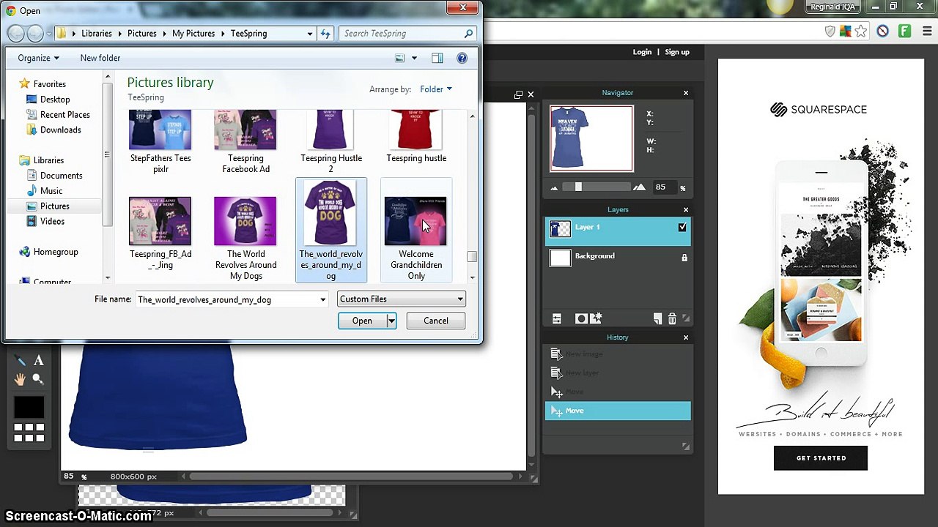Select the color picker eyedropper tool
This screenshot has width=938, height=527.
(21, 360)
